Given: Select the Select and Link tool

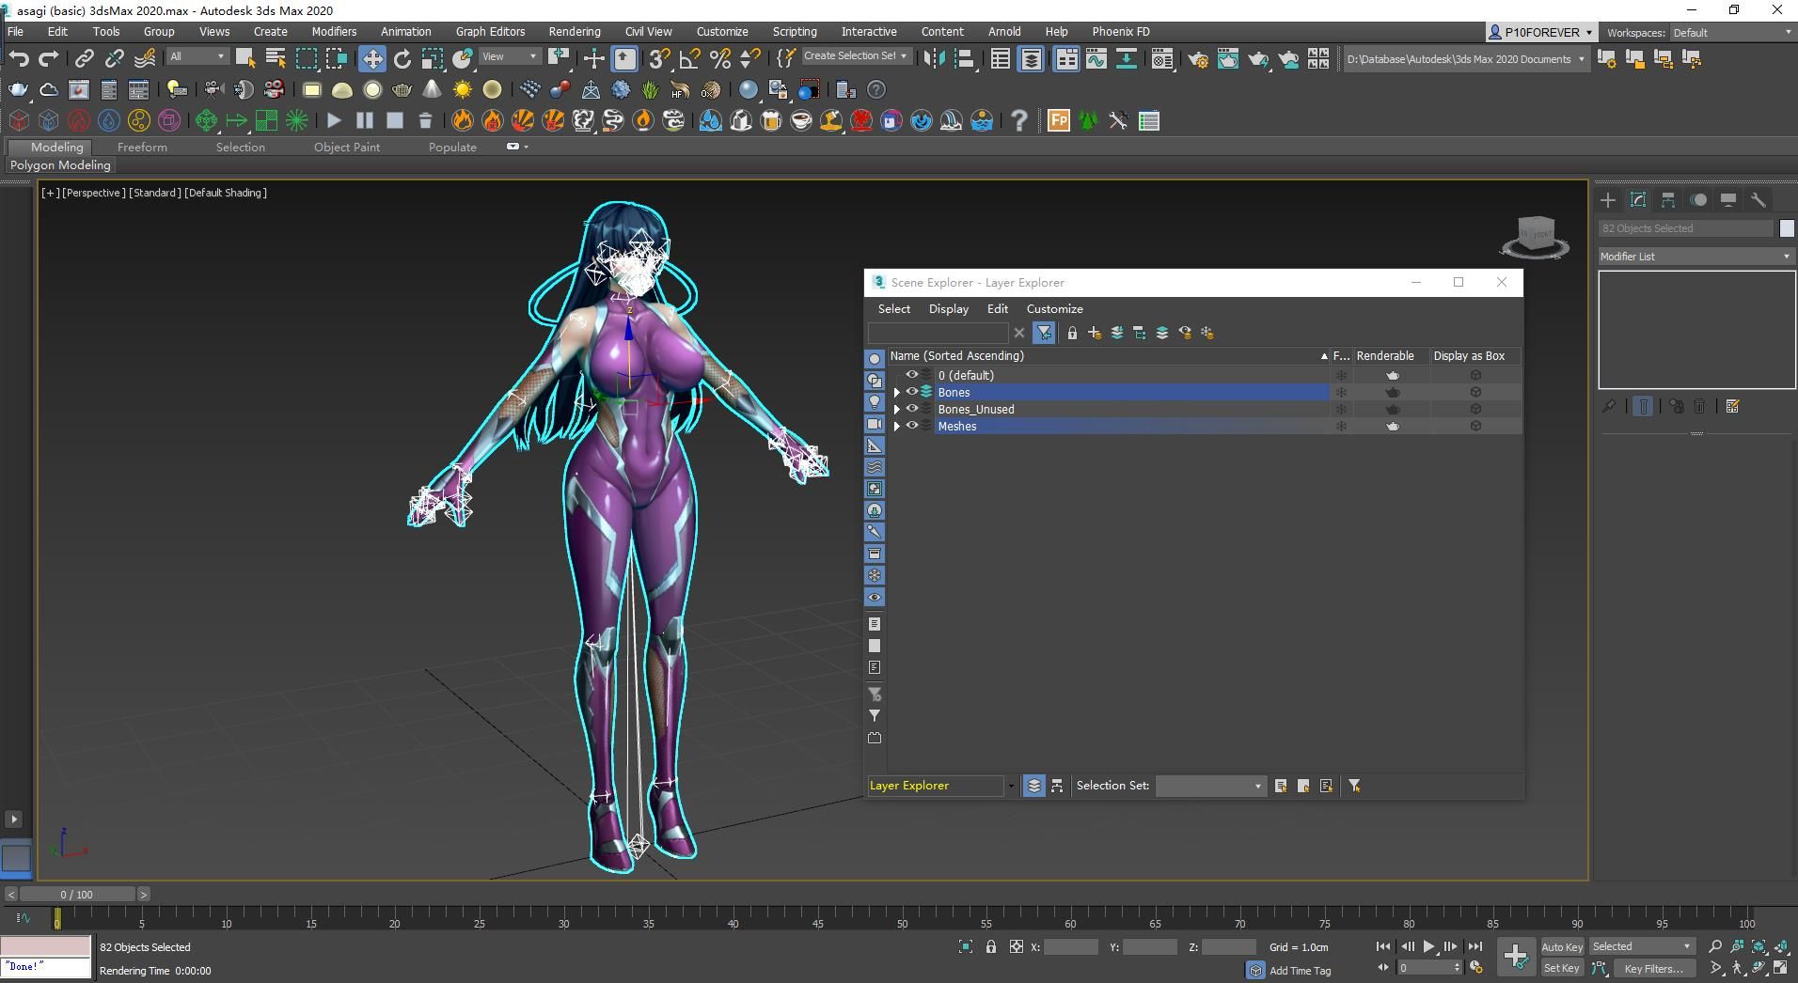Looking at the screenshot, I should [84, 58].
